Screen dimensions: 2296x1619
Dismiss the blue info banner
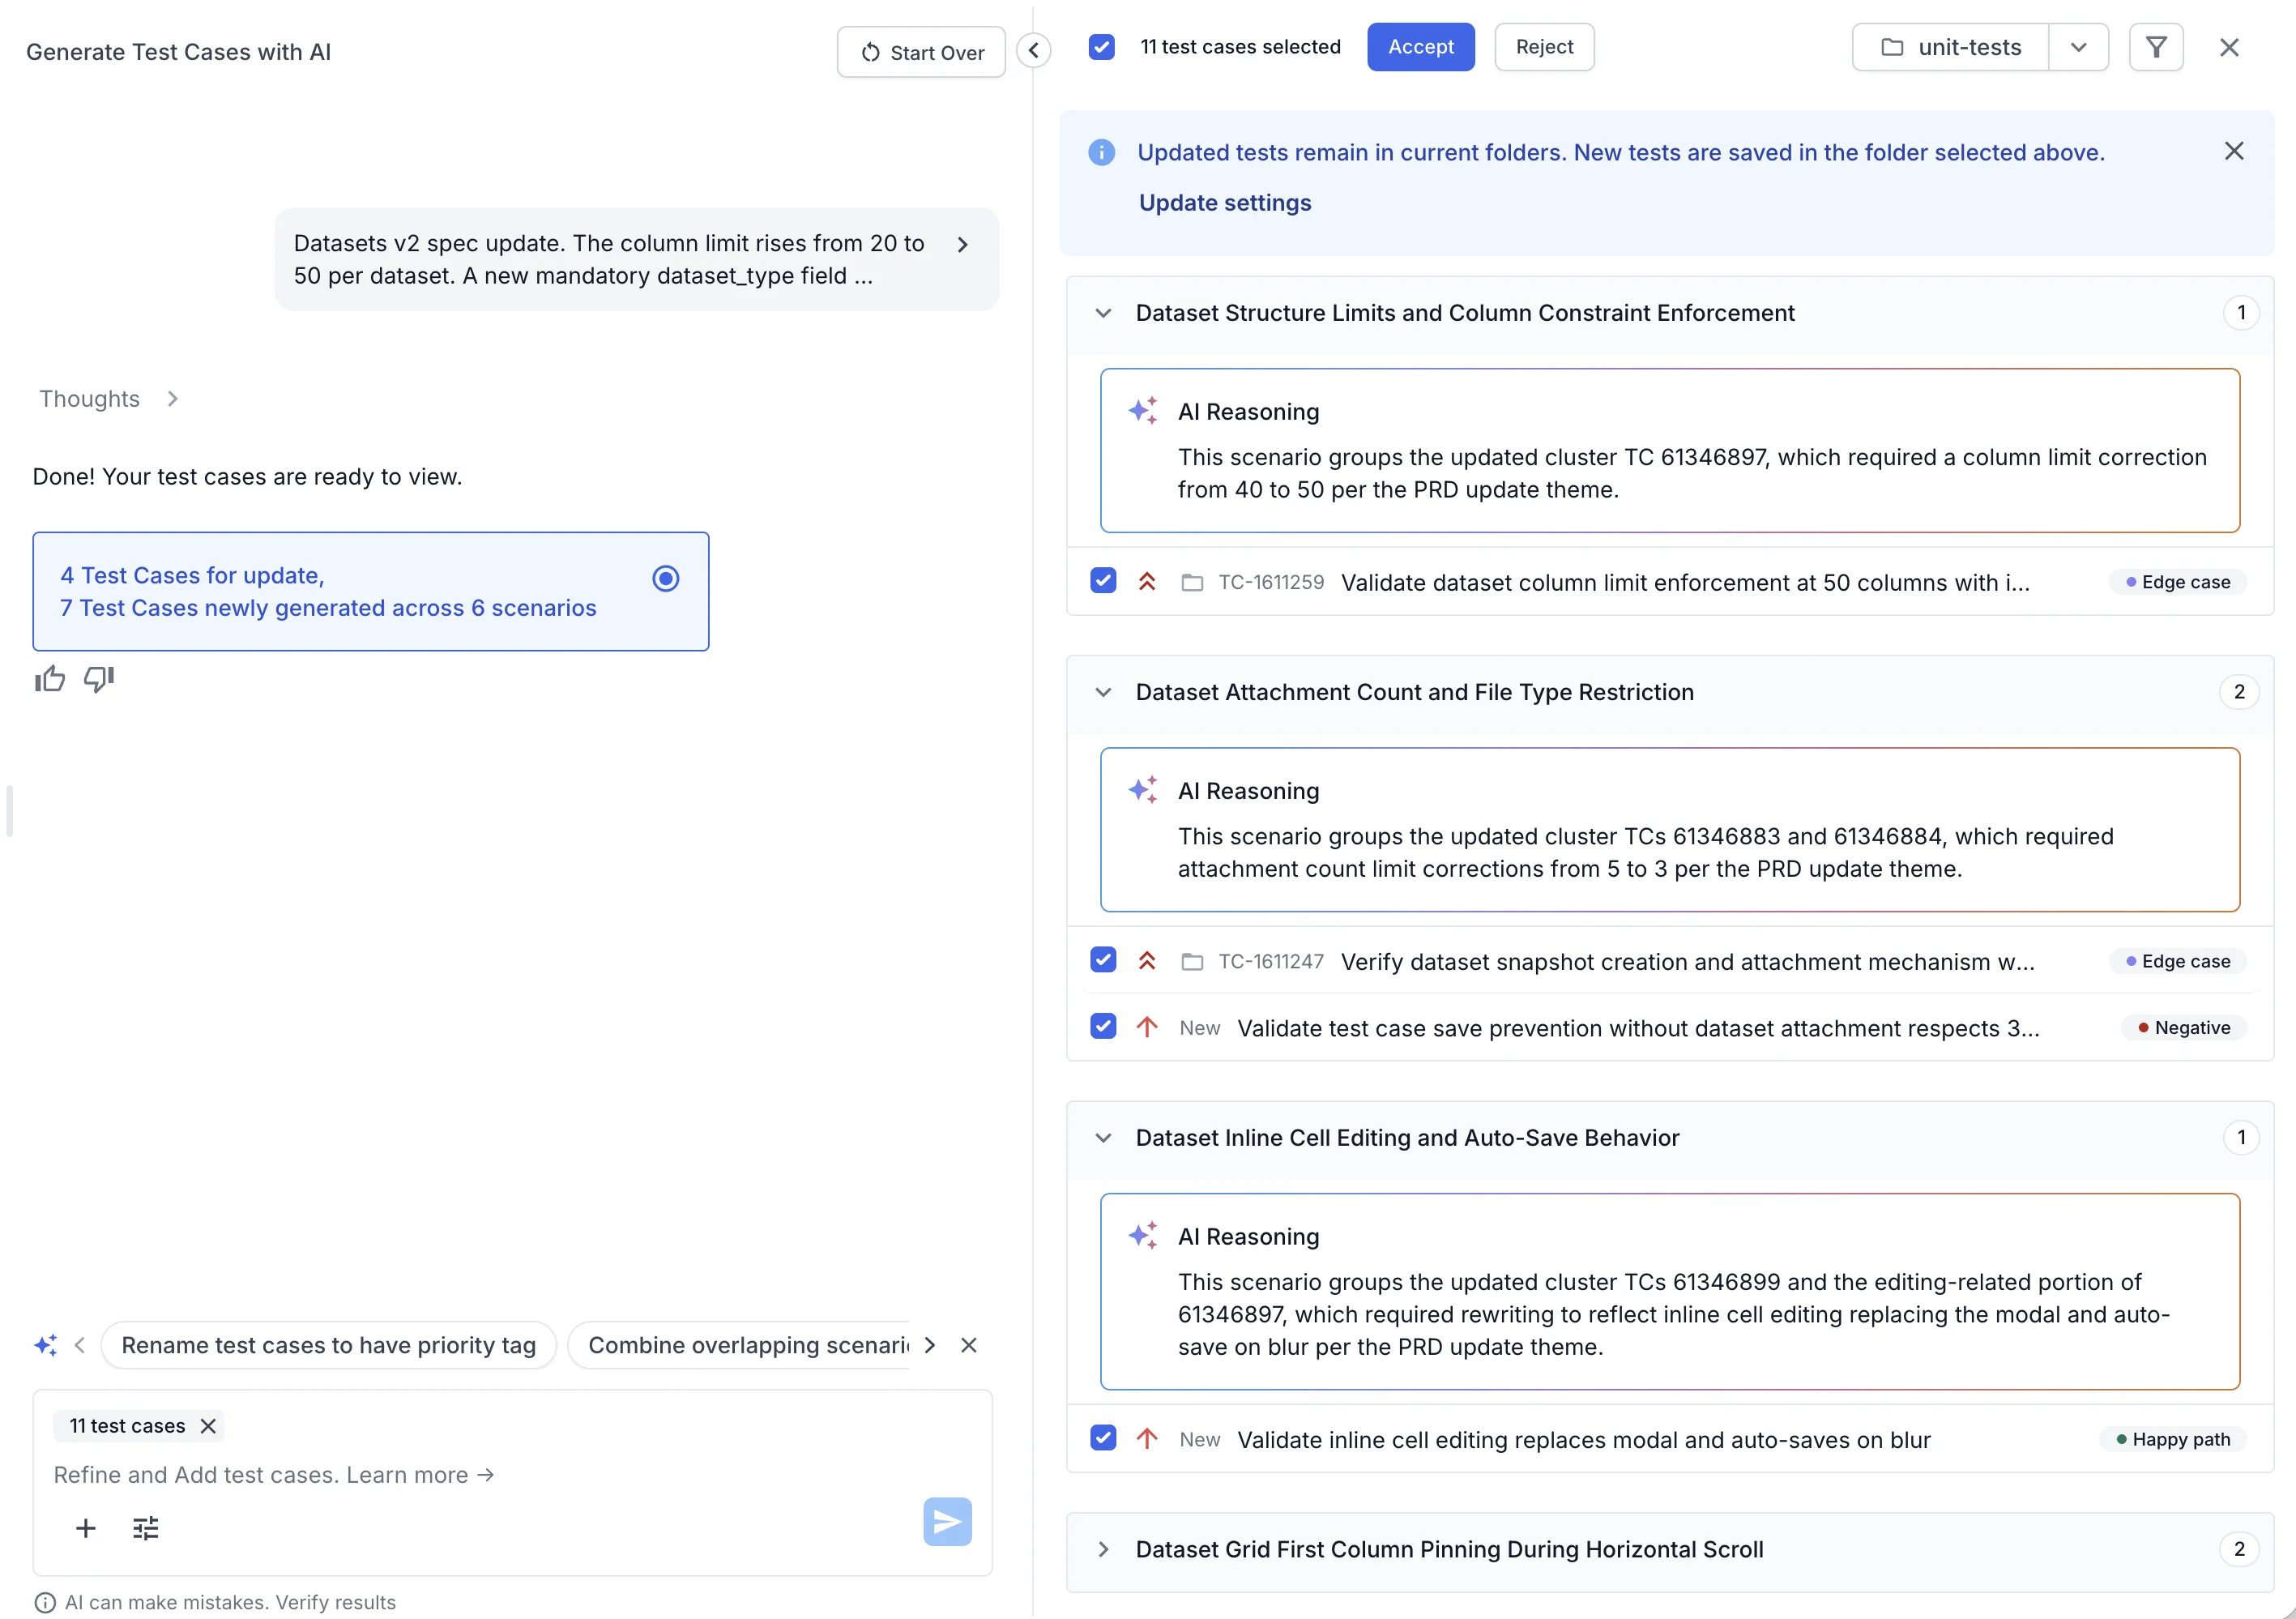point(2234,151)
